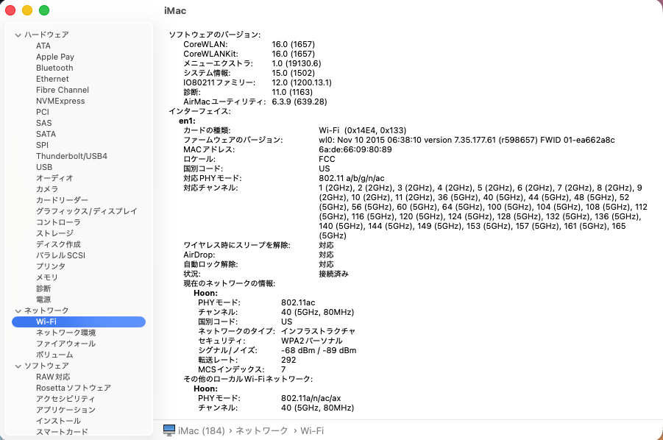Screen dimensions: 663x440
Task: Select スマートカード in the sidebar
Action: (x=62, y=432)
